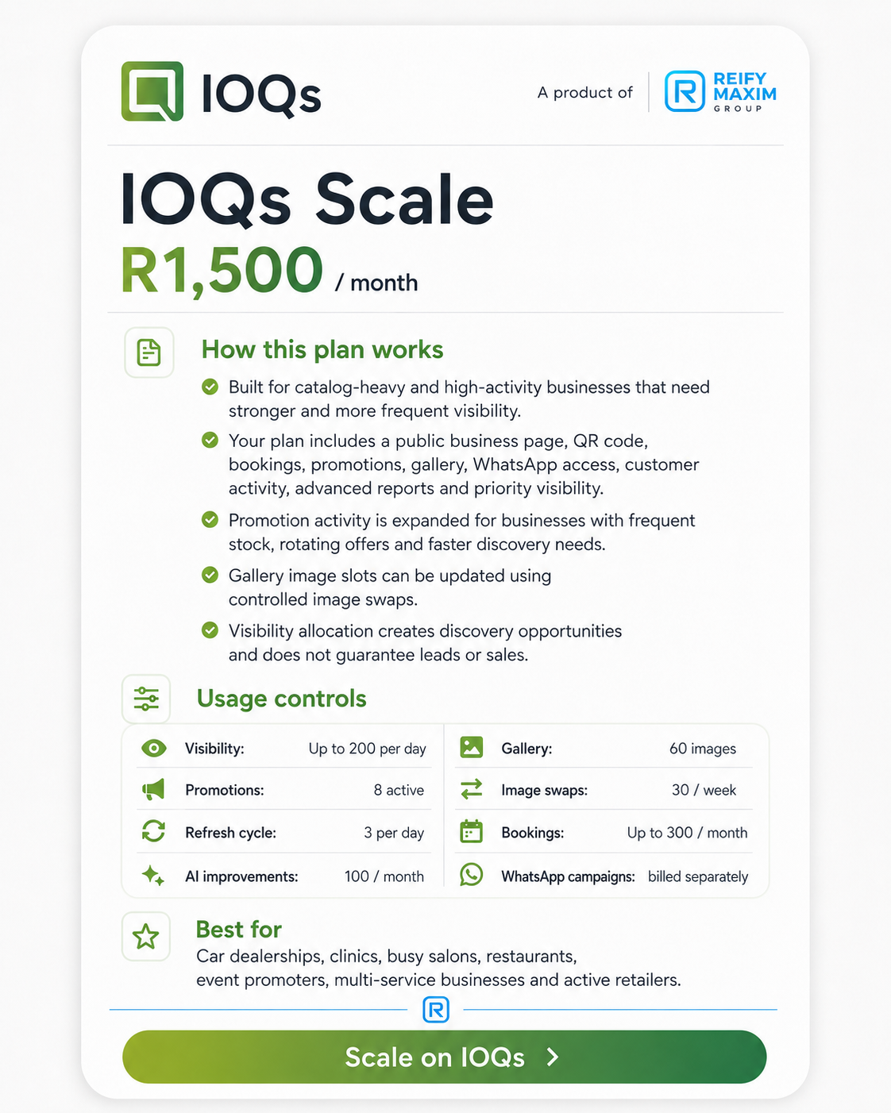The image size is (891, 1113).
Task: Click the Scale on IOQs button
Action: pos(445,1057)
